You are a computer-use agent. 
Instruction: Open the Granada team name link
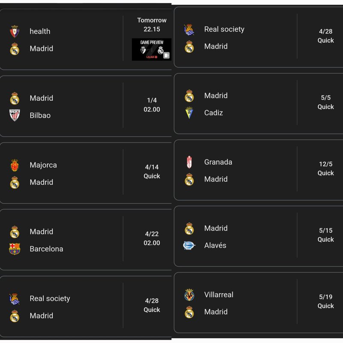click(x=218, y=162)
